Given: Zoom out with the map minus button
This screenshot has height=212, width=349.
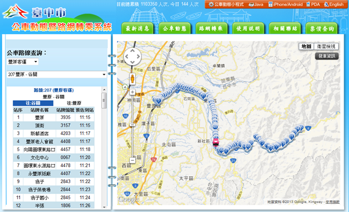Looking at the screenshot, I should 133,160.
